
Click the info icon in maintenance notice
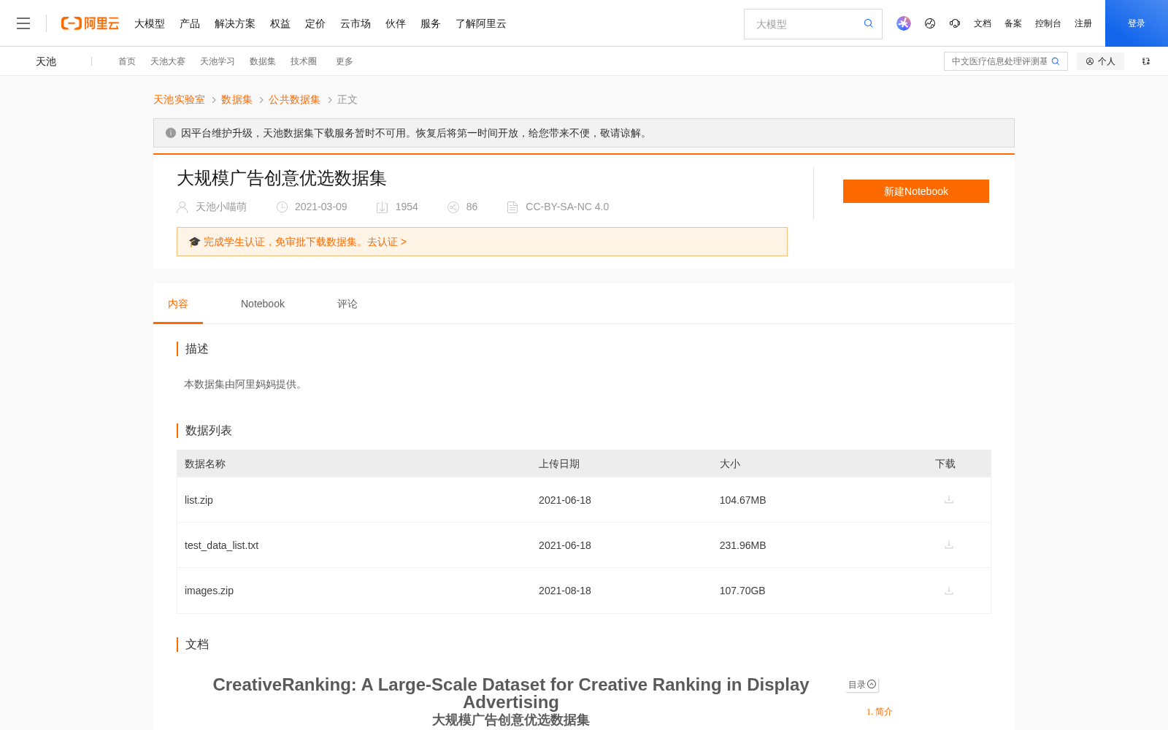coord(171,133)
